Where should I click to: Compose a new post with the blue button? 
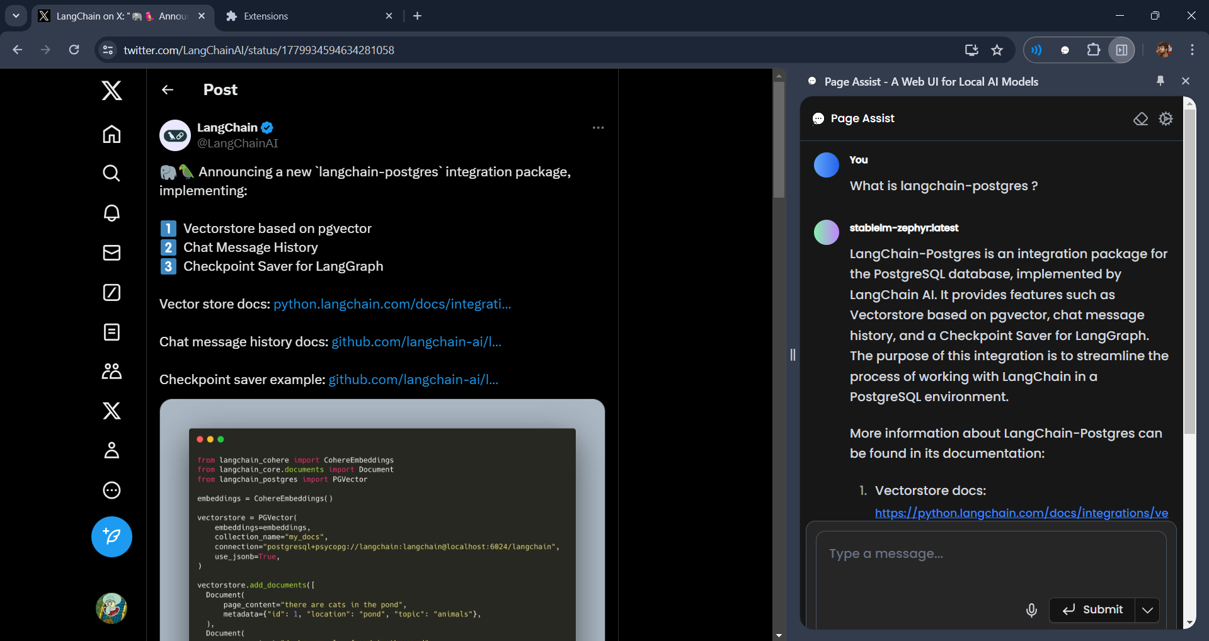point(112,536)
